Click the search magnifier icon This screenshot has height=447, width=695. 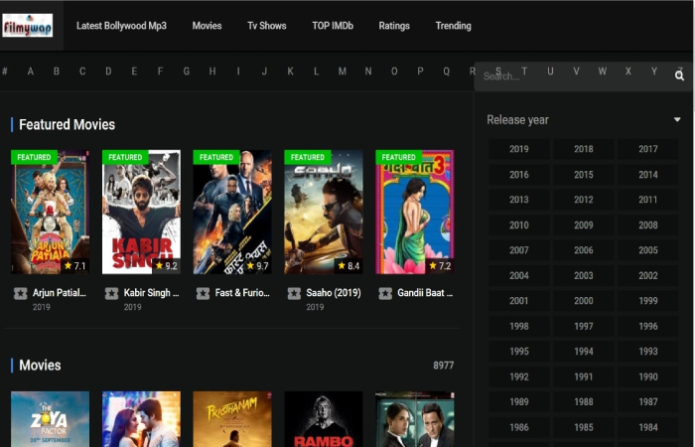coord(679,75)
